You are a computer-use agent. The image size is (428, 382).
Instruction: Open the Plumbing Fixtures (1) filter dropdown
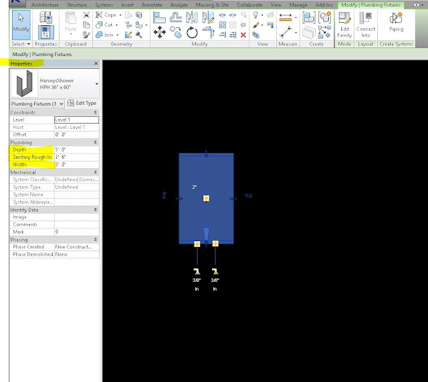click(37, 104)
